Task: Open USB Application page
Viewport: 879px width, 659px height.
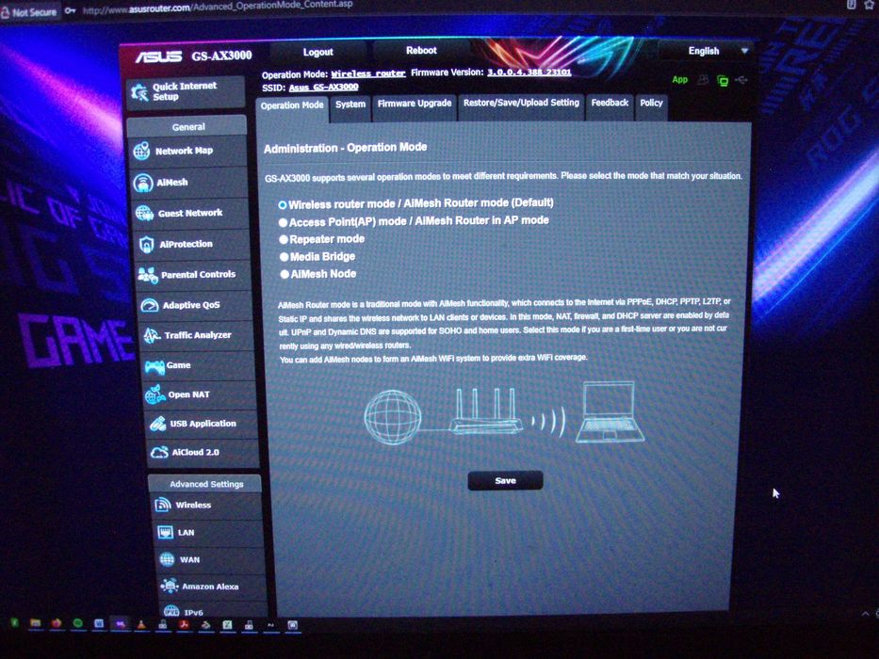Action: click(203, 424)
